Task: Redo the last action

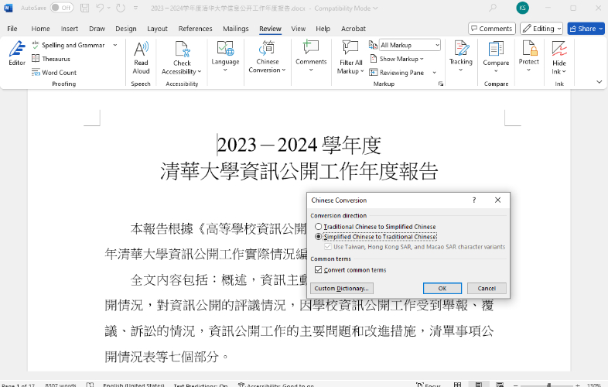Action: (x=121, y=8)
